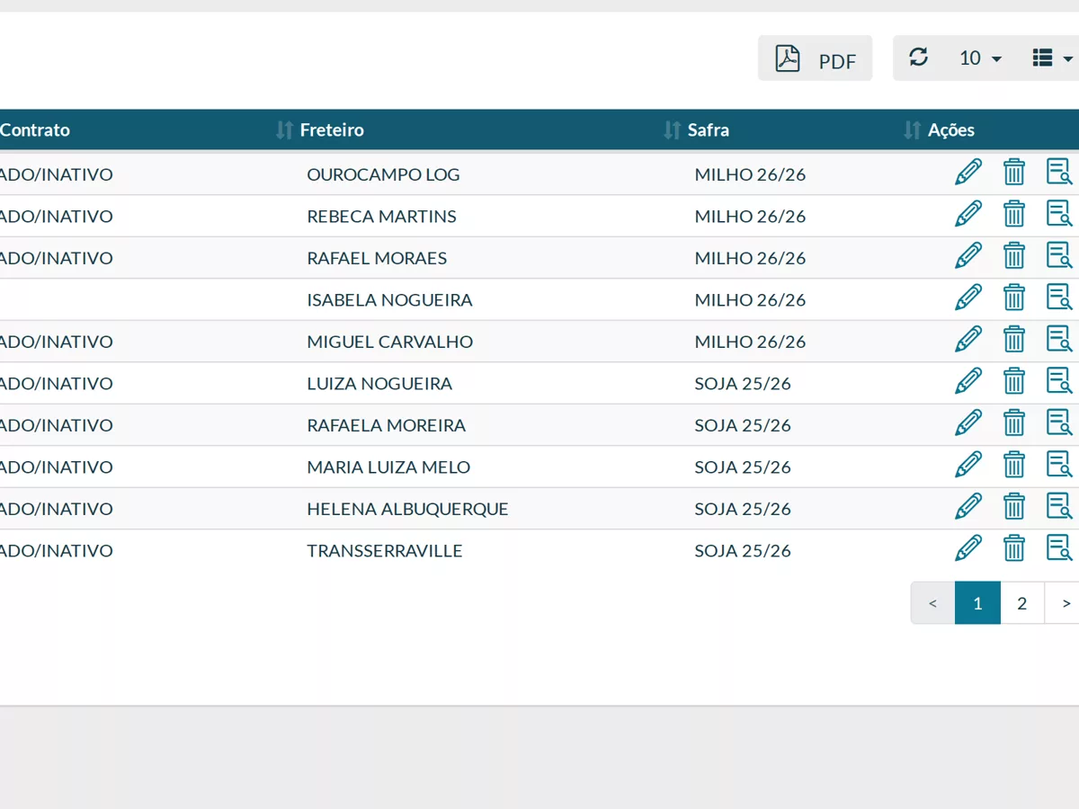Screen dimensions: 1079x809
Task: Sort the table by Safra
Action: pyautogui.click(x=708, y=129)
